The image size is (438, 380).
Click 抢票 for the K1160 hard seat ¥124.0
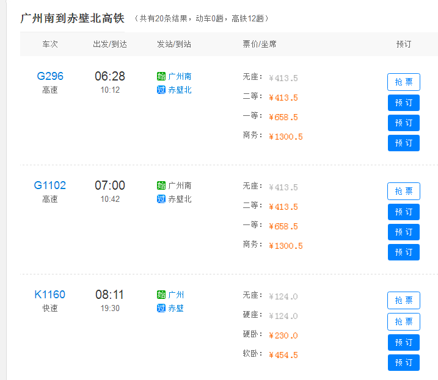[404, 321]
